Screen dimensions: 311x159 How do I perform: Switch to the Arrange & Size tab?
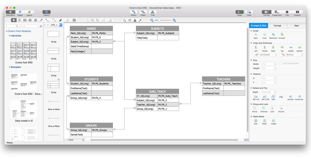click(x=258, y=26)
